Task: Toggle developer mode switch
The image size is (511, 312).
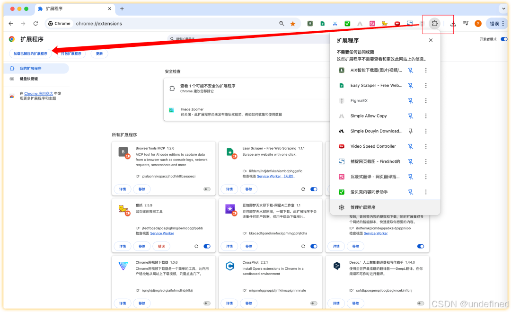Action: pyautogui.click(x=504, y=39)
